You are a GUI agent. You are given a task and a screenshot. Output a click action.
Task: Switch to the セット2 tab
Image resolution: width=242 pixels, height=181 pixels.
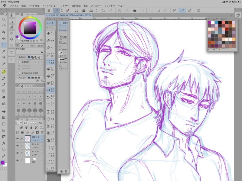[51, 27]
